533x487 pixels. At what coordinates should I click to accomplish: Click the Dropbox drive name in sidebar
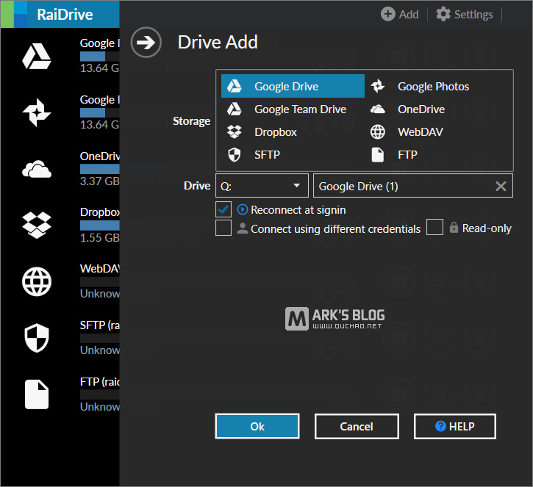[x=99, y=212]
